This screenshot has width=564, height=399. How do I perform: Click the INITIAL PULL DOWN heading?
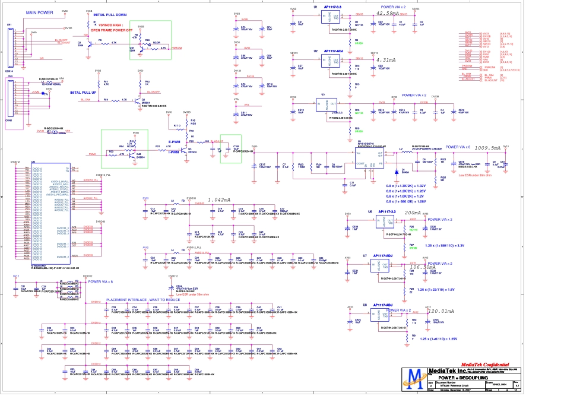coord(110,14)
